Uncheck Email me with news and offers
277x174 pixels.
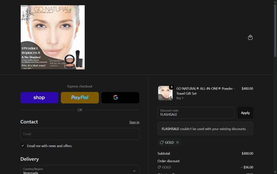pyautogui.click(x=23, y=146)
